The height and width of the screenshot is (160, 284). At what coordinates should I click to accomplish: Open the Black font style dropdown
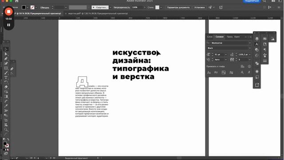250,48
